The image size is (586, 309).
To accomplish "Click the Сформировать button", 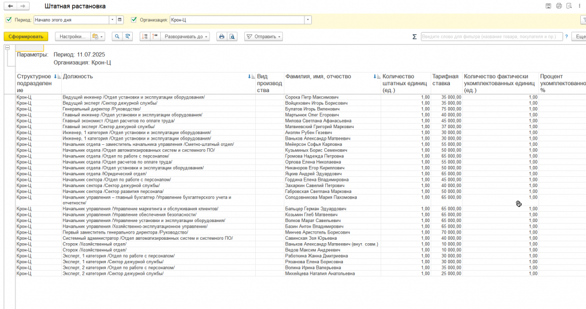I will (x=26, y=37).
